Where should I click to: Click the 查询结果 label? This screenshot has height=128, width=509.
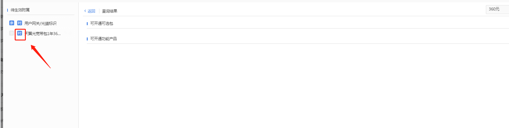tap(110, 11)
